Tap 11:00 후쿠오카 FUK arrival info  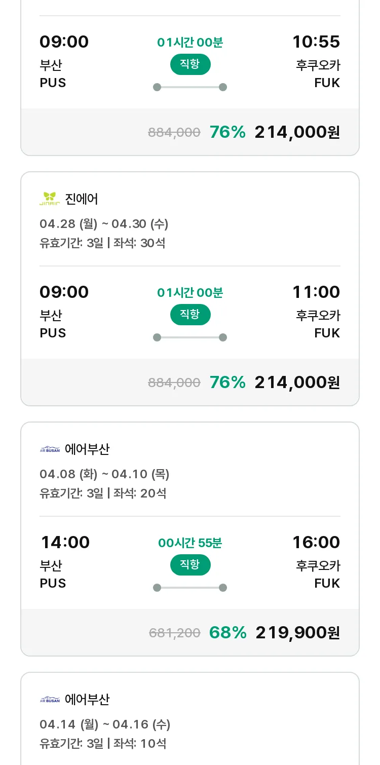point(316,312)
